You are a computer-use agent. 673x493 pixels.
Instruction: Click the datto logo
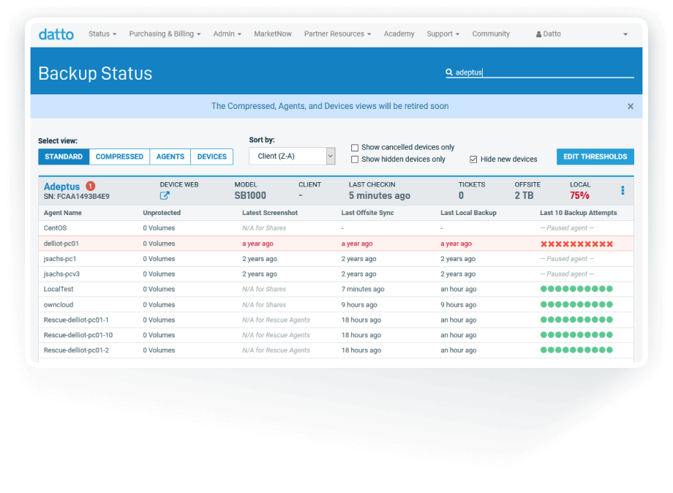pyautogui.click(x=56, y=34)
